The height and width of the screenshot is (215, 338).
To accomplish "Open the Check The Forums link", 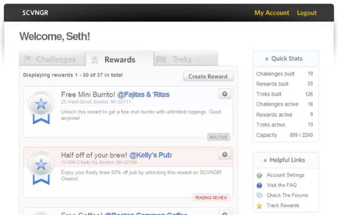I will tap(287, 196).
